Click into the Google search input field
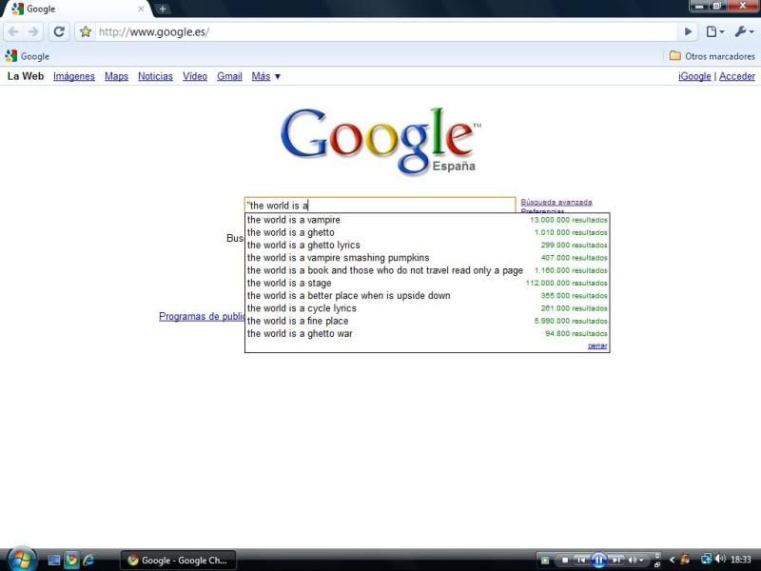The width and height of the screenshot is (761, 571). coord(380,205)
